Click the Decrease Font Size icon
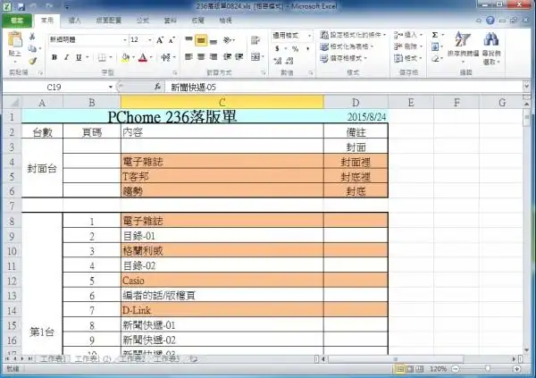Screen dimensions: 536x378 (x=172, y=40)
